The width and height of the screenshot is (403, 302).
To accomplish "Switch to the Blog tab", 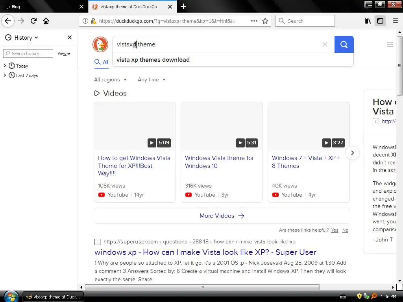I will (44, 7).
